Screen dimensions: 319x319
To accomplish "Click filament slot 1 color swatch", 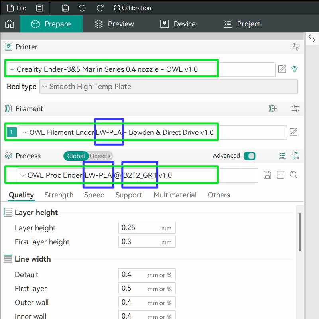I will tap(12, 132).
